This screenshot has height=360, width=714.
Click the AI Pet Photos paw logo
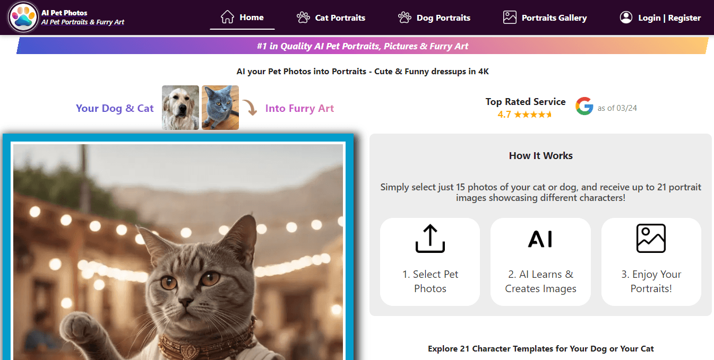(x=22, y=17)
